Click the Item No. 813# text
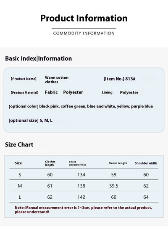 point(120,79)
